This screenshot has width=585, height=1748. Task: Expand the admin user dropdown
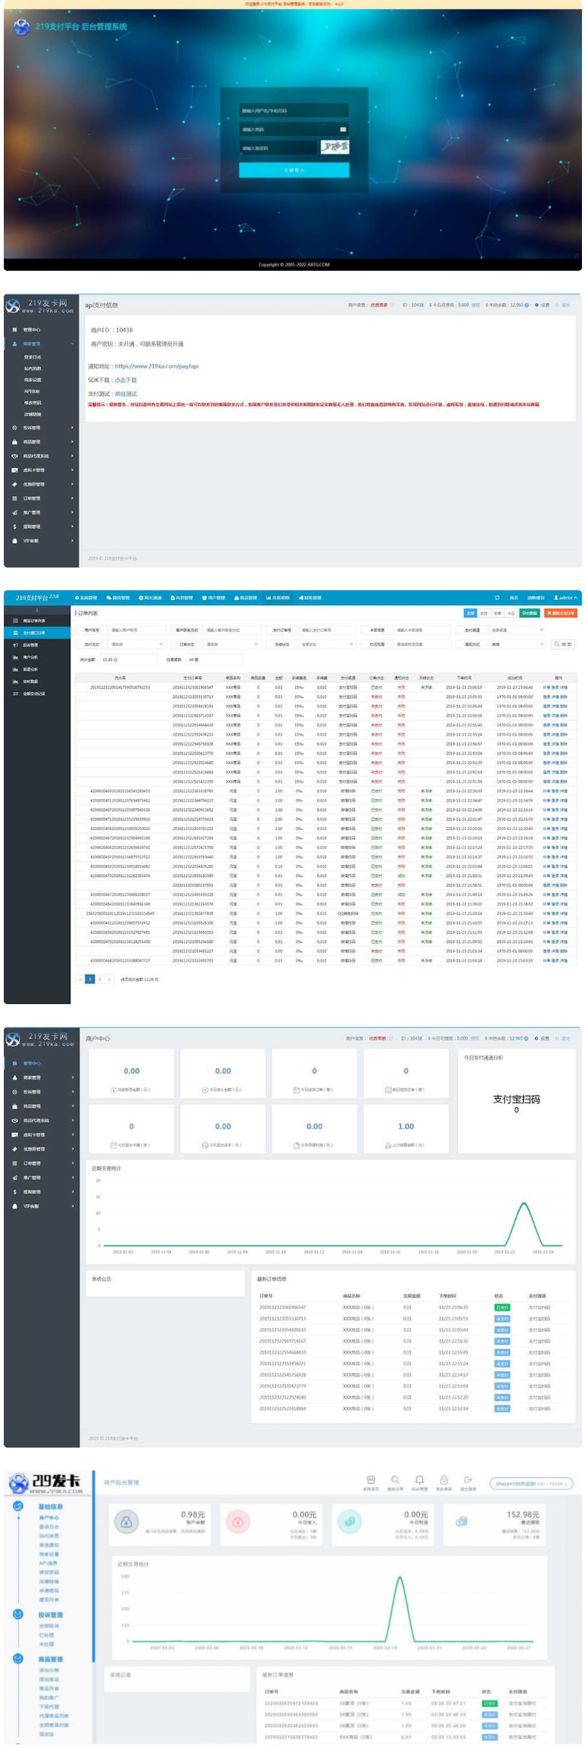click(565, 598)
